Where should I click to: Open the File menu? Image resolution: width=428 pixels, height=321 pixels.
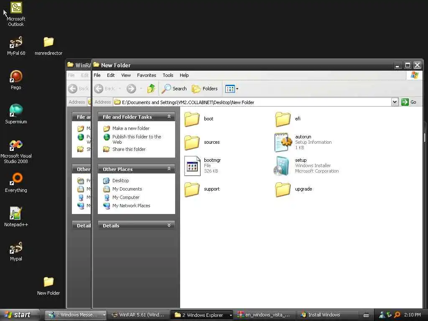[x=97, y=75]
